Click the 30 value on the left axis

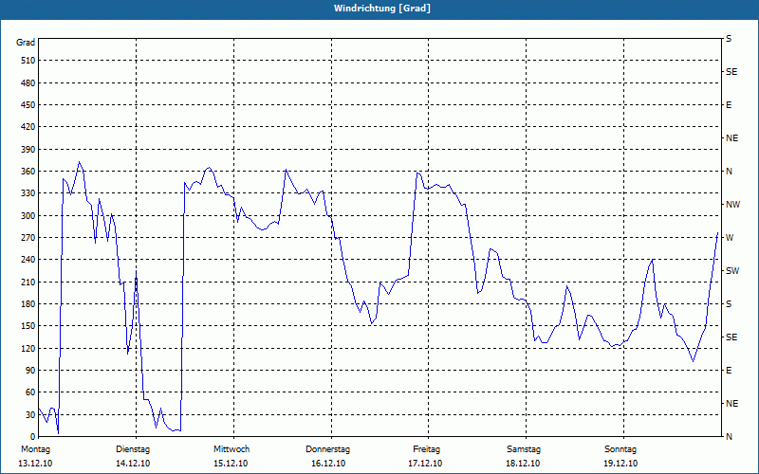[x=30, y=414]
